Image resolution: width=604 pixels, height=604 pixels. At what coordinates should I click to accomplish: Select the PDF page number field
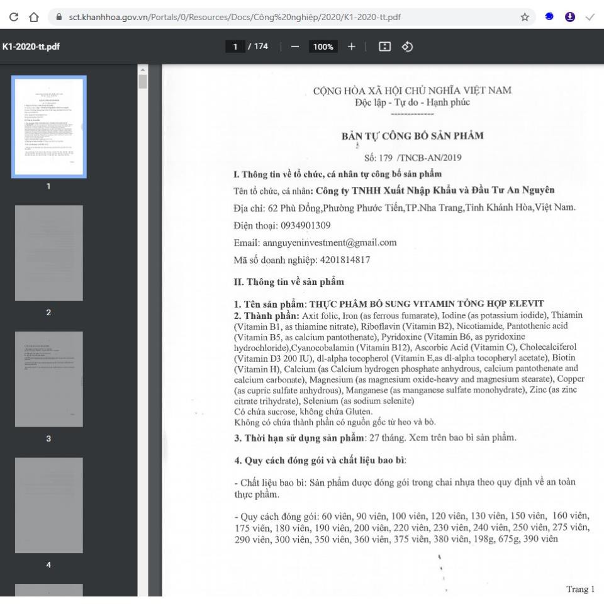click(x=235, y=47)
